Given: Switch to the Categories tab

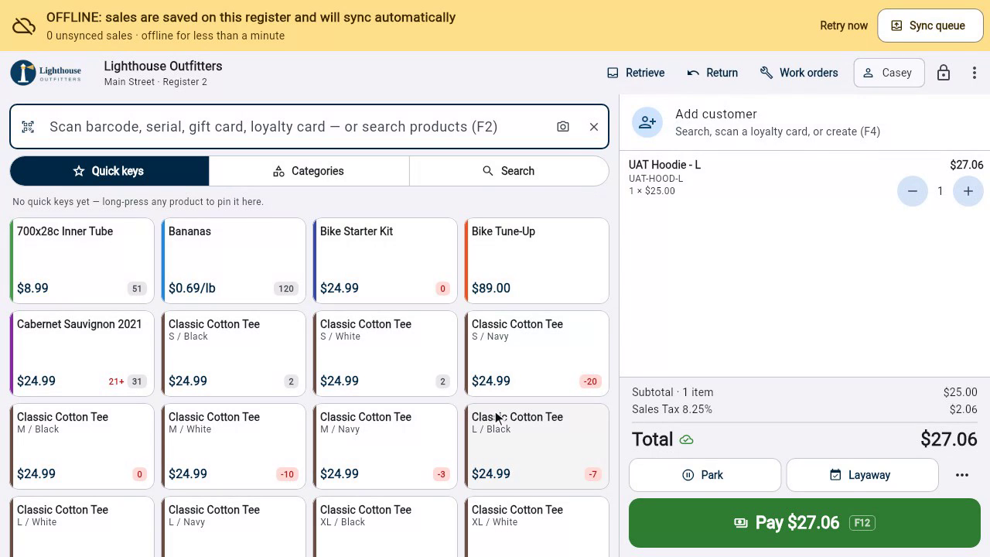Looking at the screenshot, I should [309, 171].
